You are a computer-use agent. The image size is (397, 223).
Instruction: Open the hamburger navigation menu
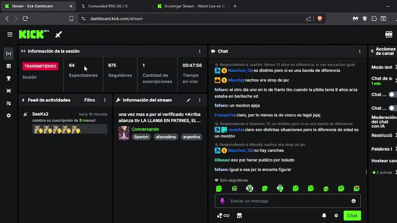tap(10, 35)
